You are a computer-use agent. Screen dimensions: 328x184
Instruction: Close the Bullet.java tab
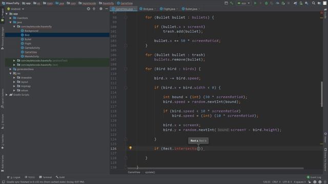(x=199, y=9)
